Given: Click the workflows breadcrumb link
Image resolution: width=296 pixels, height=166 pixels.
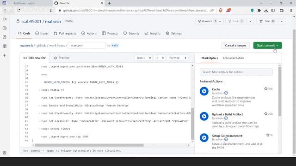Looking at the screenshot, I should [57, 46].
